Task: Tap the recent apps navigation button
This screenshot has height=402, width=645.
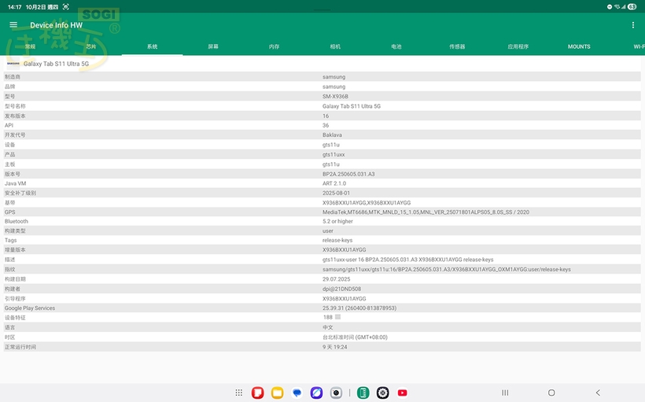Action: click(x=505, y=393)
